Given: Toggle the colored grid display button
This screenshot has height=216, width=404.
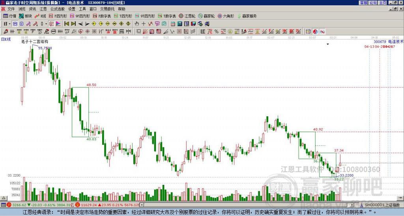Looking at the screenshot, I should (308, 32).
